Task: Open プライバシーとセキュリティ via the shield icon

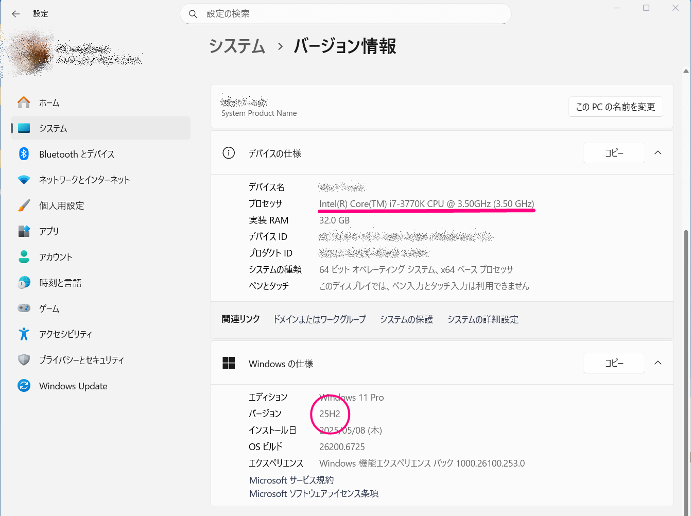Action: coord(24,360)
